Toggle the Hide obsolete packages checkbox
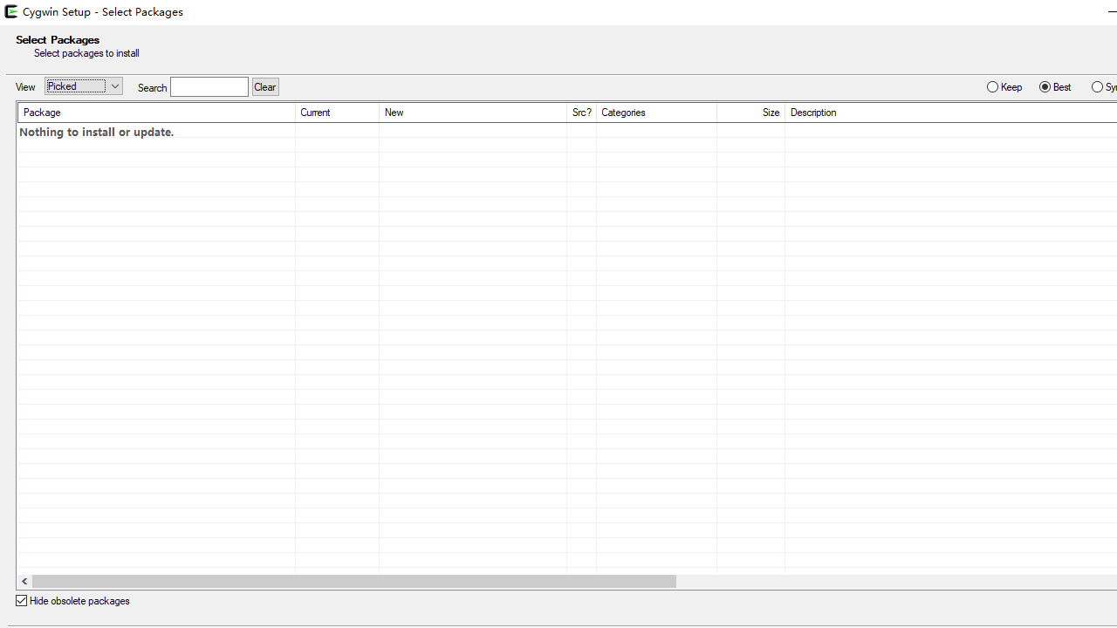Screen dimensions: 1117x628 pyautogui.click(x=22, y=601)
